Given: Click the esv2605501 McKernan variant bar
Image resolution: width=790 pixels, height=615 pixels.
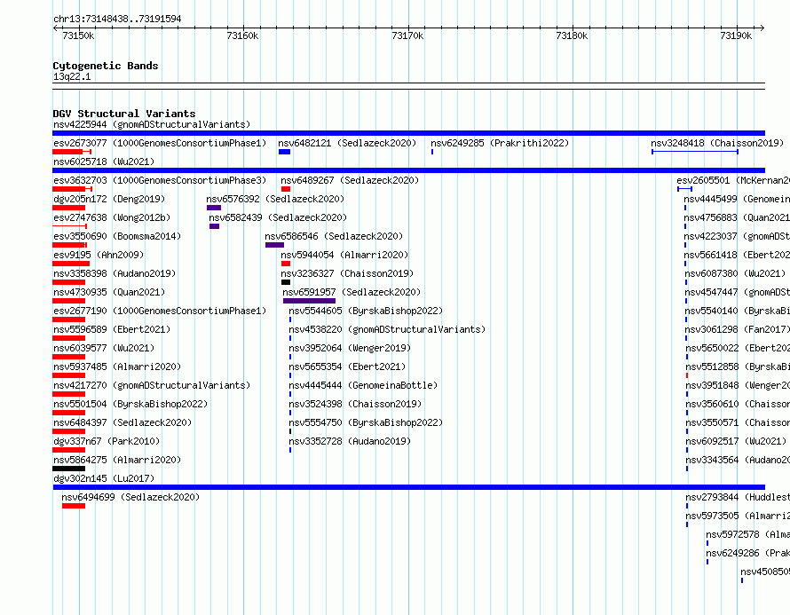Looking at the screenshot, I should tap(684, 189).
